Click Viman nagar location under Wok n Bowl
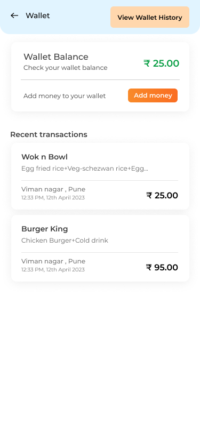Image resolution: width=200 pixels, height=433 pixels. [x=53, y=189]
